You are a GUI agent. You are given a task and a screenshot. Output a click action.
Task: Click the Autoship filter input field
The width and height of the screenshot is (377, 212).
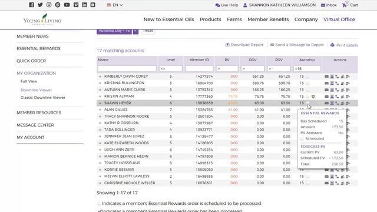307,69
